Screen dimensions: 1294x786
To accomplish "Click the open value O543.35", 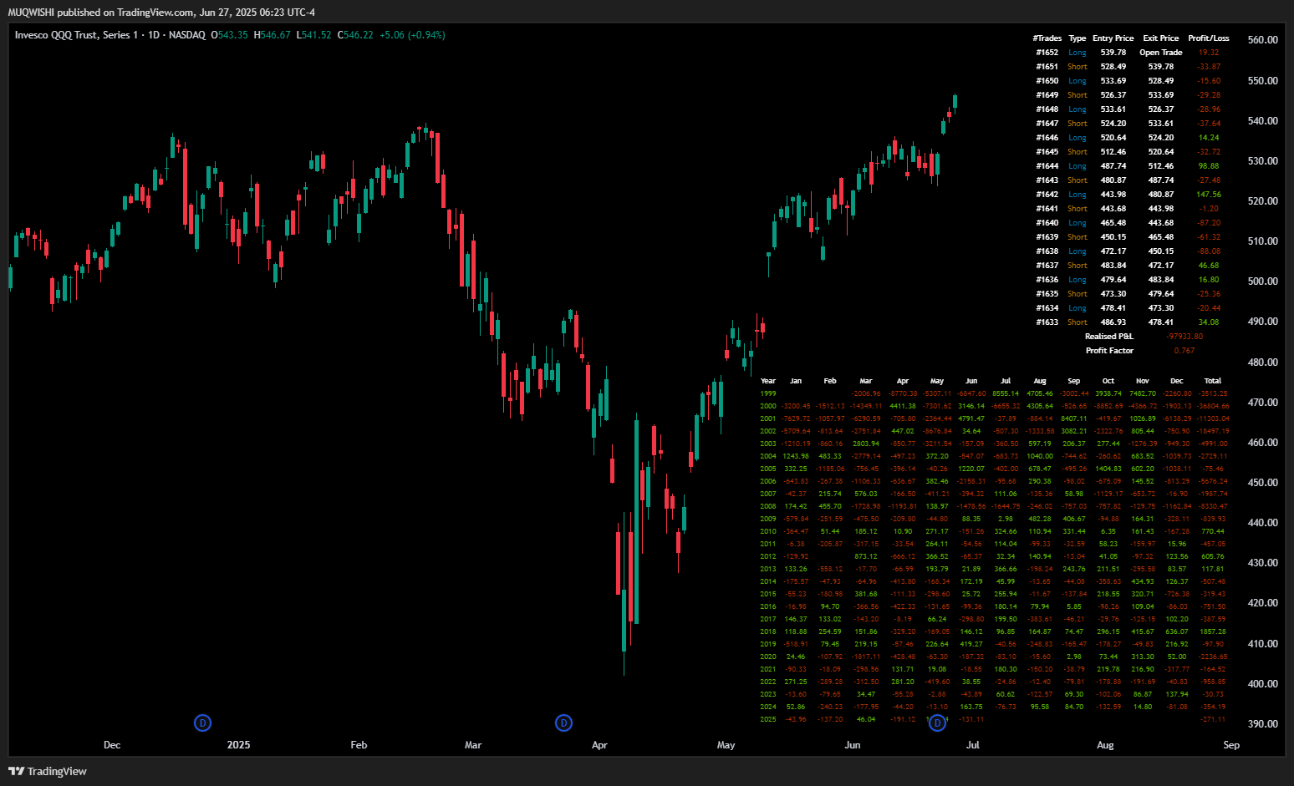I will (x=229, y=35).
